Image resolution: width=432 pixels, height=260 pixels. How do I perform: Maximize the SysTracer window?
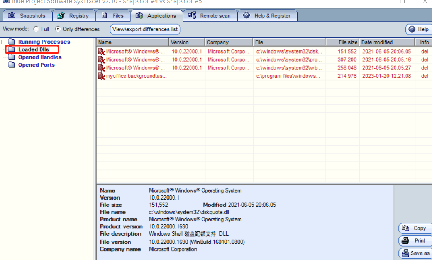(x=402, y=2)
